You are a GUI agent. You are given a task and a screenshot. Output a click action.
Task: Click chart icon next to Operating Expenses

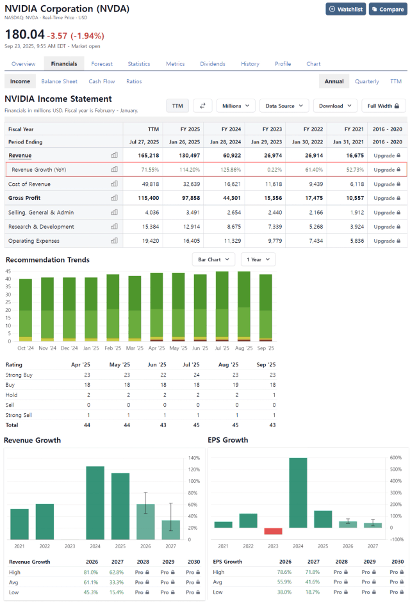[x=114, y=241]
